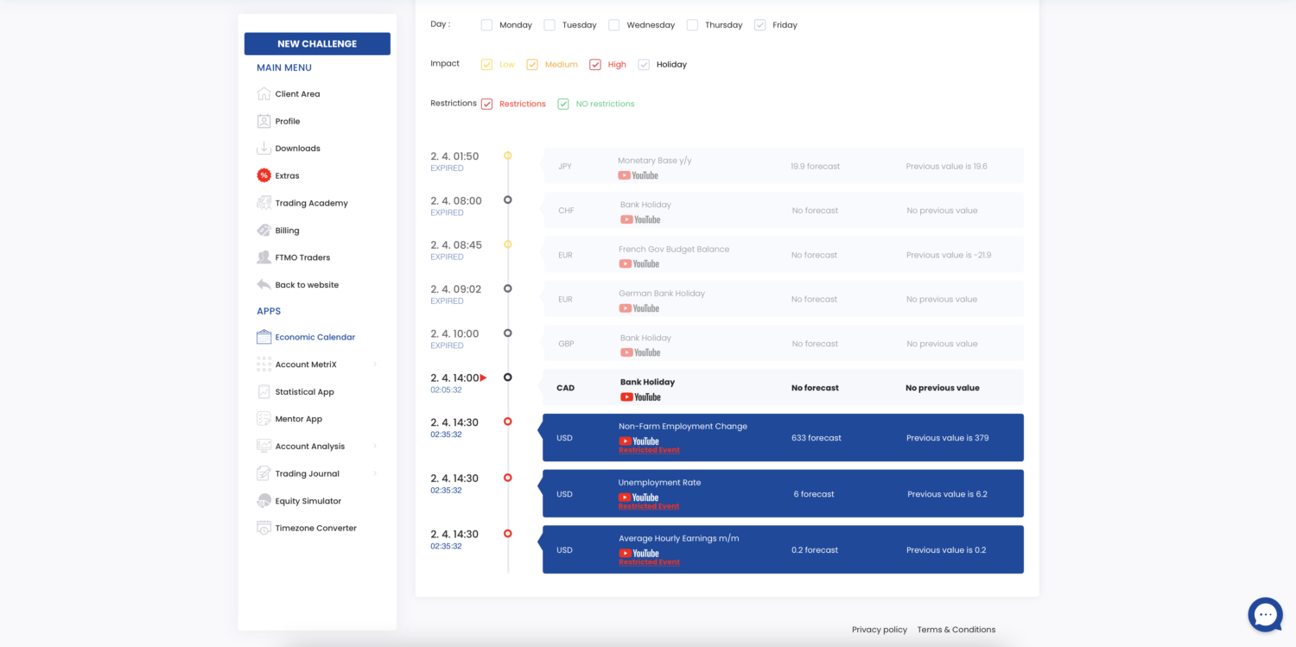Click the red timeline marker for Unemployment Rate
Viewport: 1296px width, 647px height.
[x=508, y=478]
